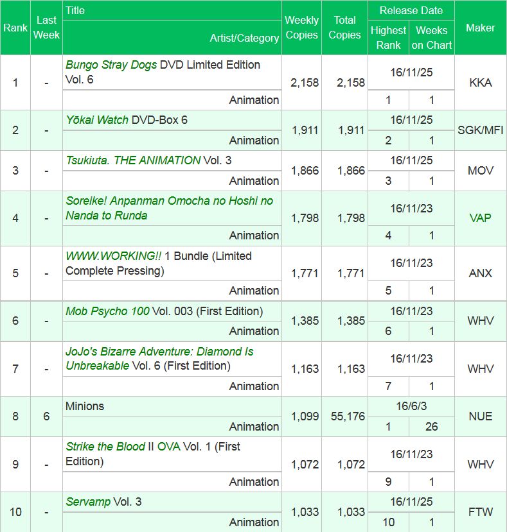The width and height of the screenshot is (507, 532).
Task: Select the Highest Rank header cell
Action: click(388, 38)
